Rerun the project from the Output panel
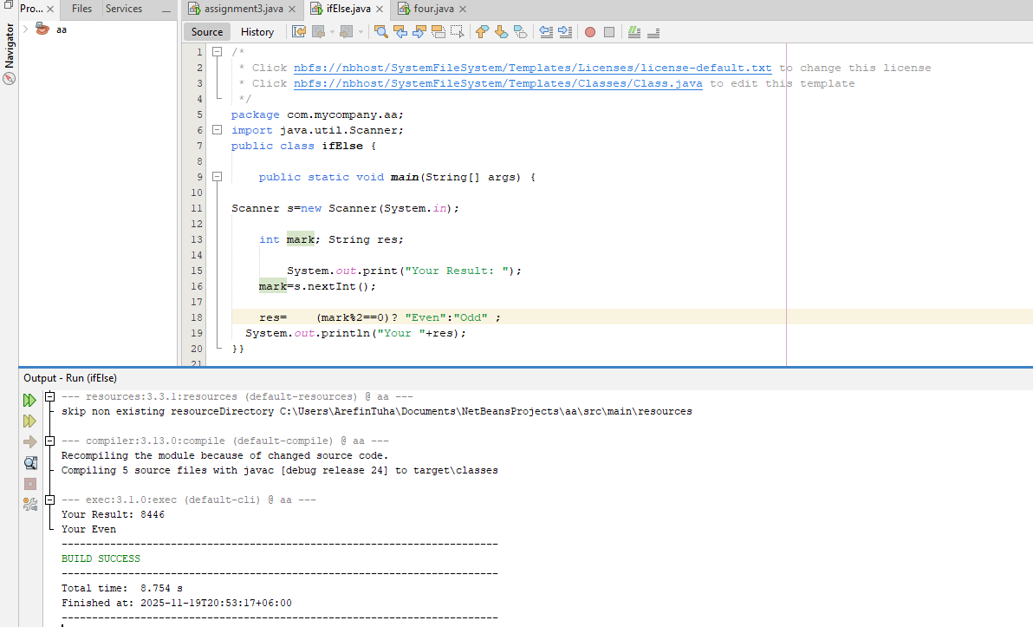This screenshot has width=1033, height=627. 29,400
